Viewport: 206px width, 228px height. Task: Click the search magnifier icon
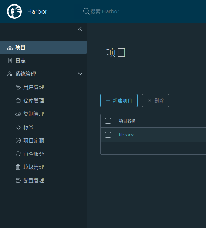click(x=86, y=11)
